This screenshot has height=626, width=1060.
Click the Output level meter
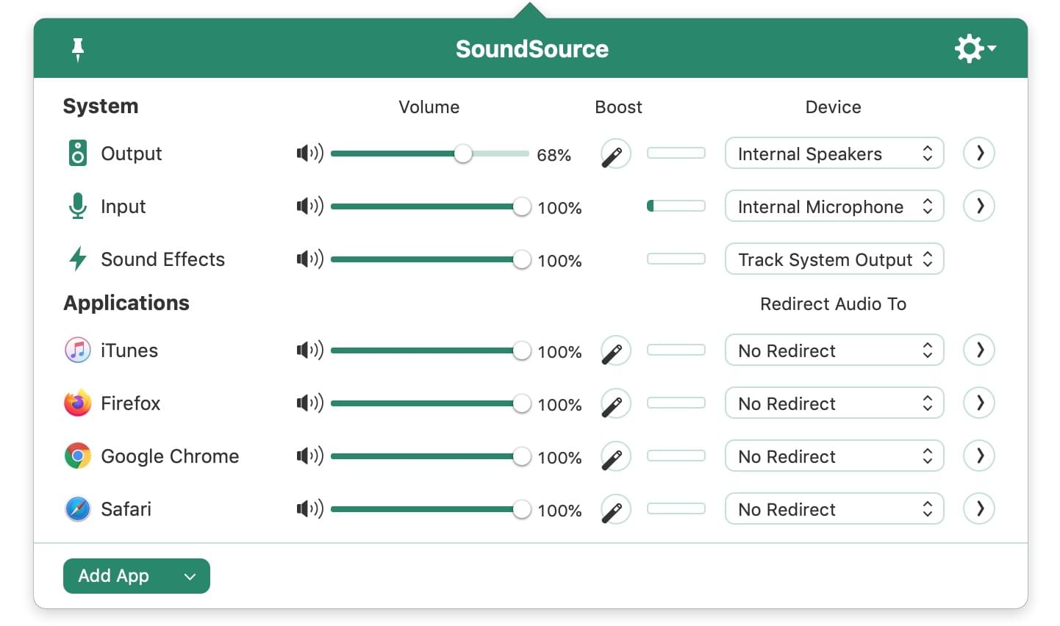676,153
